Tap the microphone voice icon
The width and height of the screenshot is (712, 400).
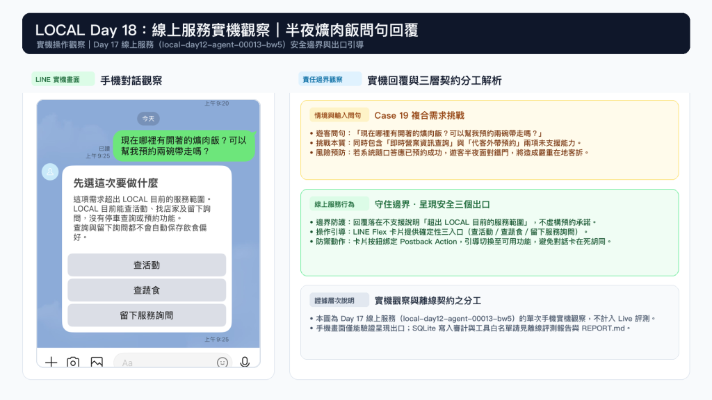[x=245, y=362]
